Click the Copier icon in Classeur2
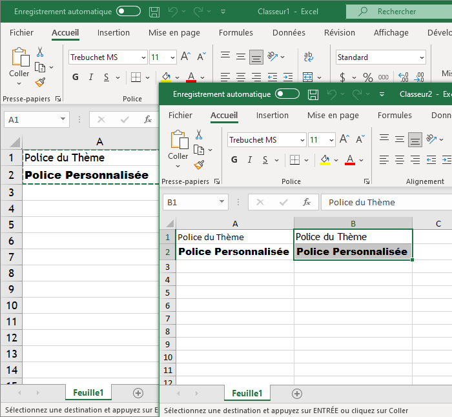Screen dimensions: 452x417 pos(199,150)
